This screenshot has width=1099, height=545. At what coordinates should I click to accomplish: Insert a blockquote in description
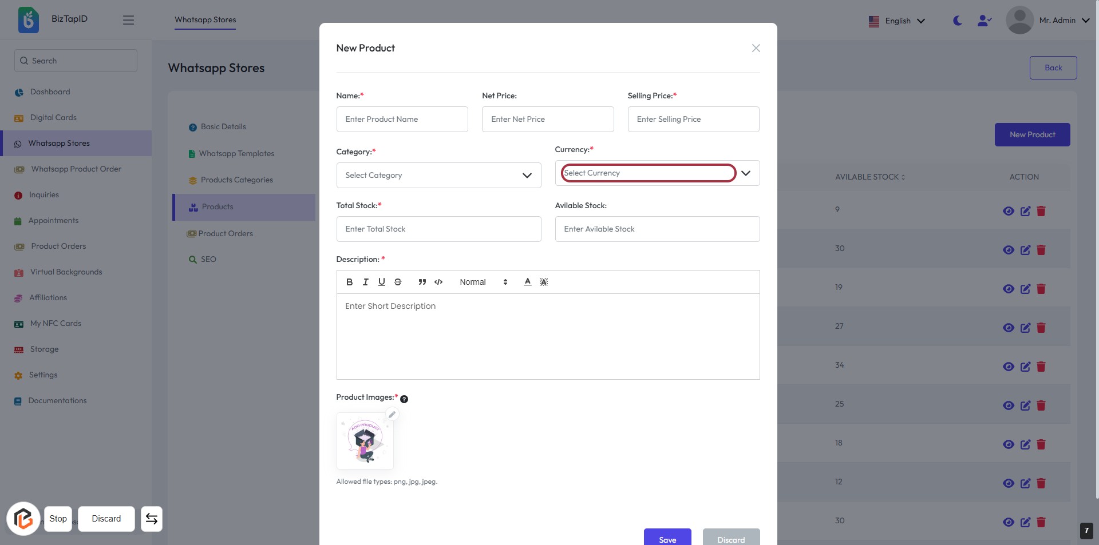(x=422, y=282)
